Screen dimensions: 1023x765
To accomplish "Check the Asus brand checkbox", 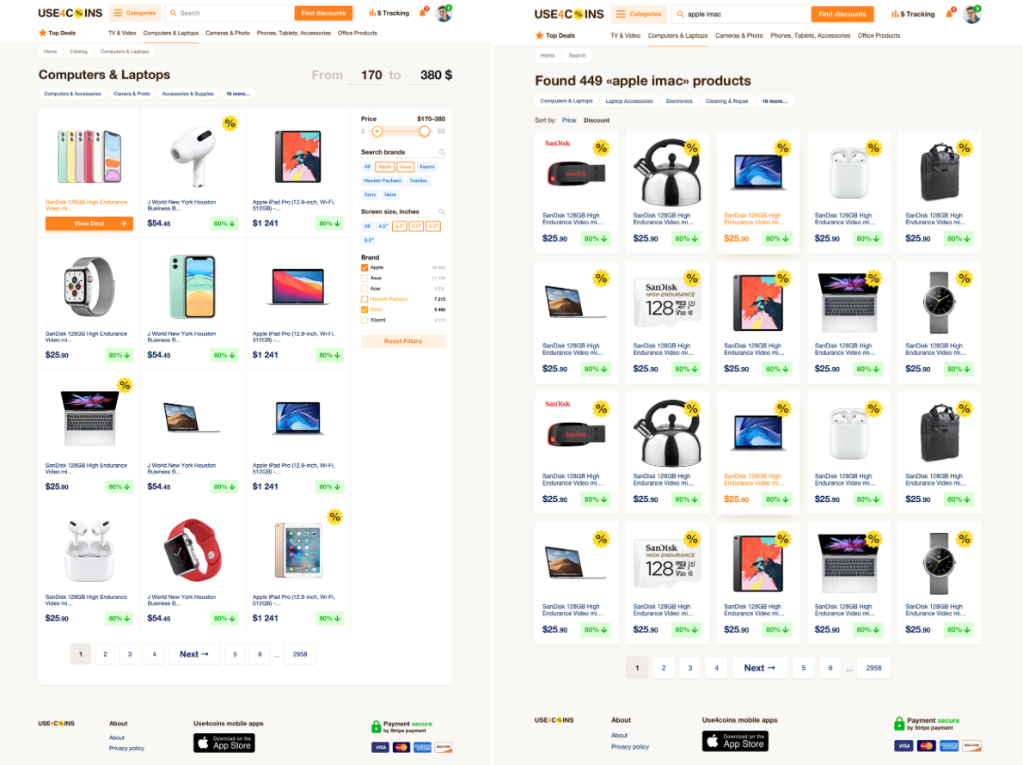I will click(x=364, y=278).
